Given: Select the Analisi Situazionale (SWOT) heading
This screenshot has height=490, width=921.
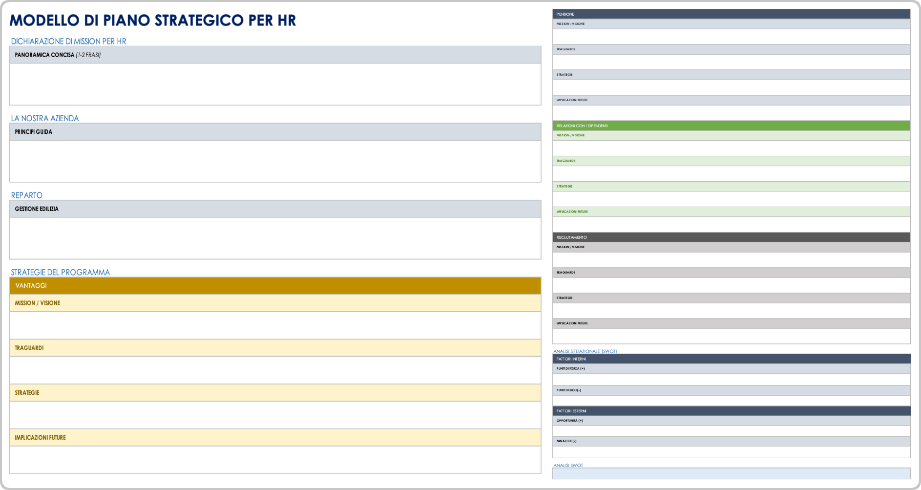Looking at the screenshot, I should tap(585, 351).
